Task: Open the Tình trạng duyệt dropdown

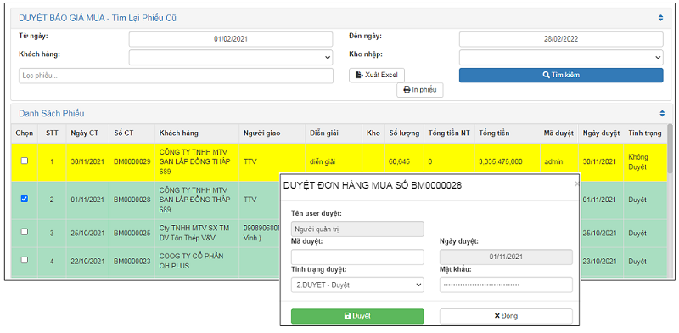Action: tap(357, 285)
